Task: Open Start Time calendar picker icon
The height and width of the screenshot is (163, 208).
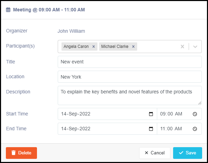Action: (x=151, y=114)
